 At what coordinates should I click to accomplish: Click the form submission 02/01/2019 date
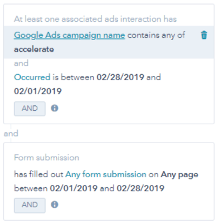[74, 188]
